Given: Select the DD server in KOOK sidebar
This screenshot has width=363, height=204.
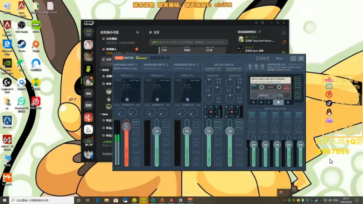Looking at the screenshot, I should (x=88, y=105).
